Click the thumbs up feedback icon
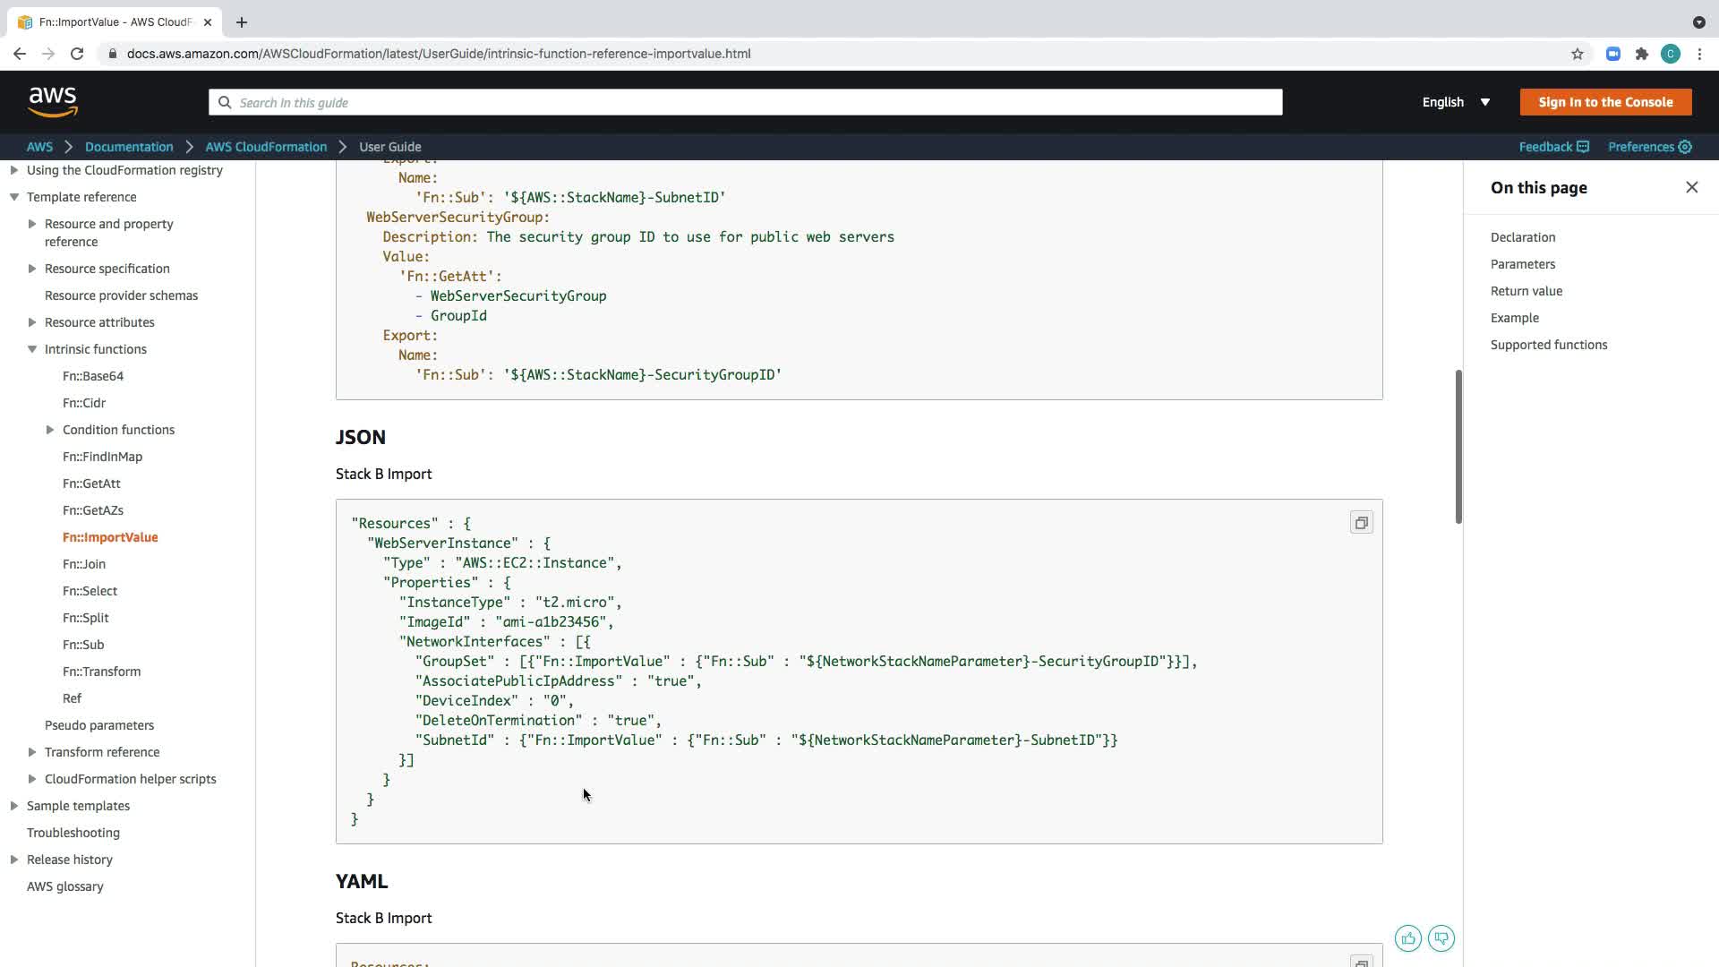 pos(1407,938)
